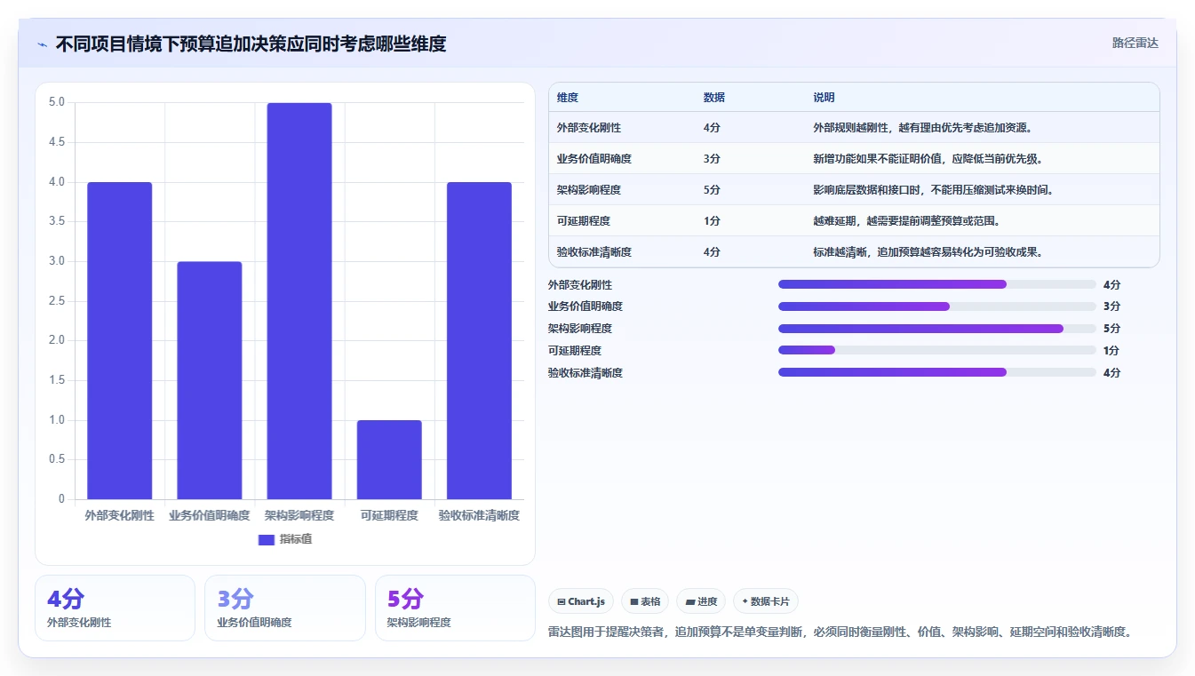Open the 3分 业务价值明确度 data card
The image size is (1195, 676).
pyautogui.click(x=285, y=608)
